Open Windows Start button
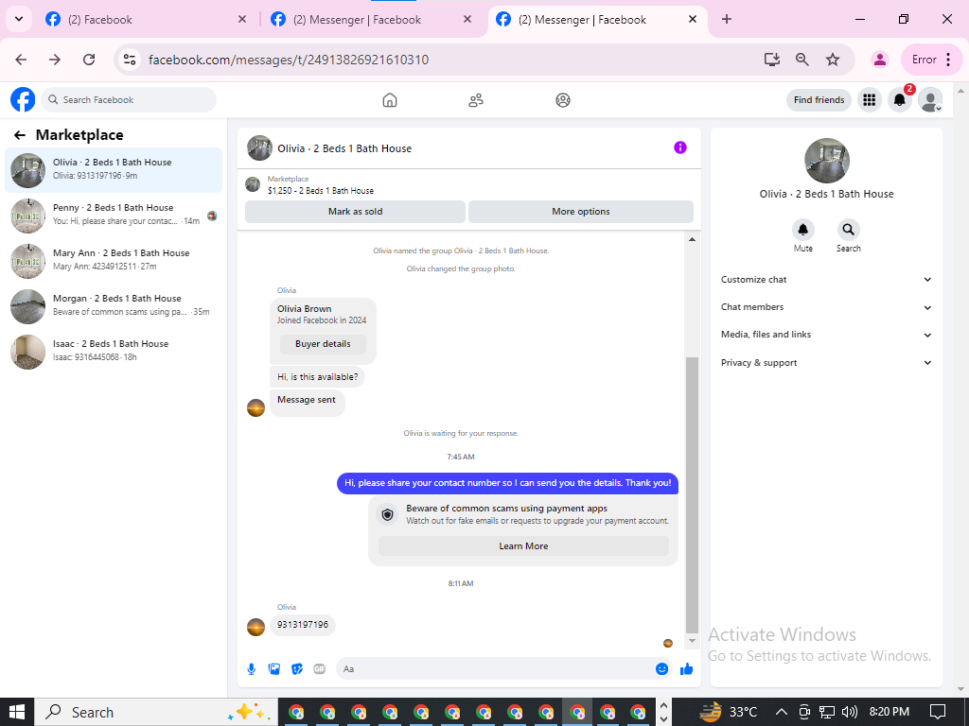This screenshot has width=969, height=726. point(17,712)
